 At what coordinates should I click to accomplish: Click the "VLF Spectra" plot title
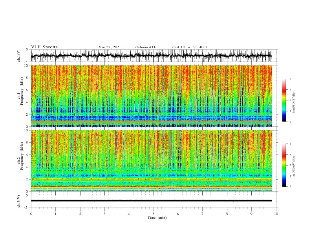coord(44,47)
